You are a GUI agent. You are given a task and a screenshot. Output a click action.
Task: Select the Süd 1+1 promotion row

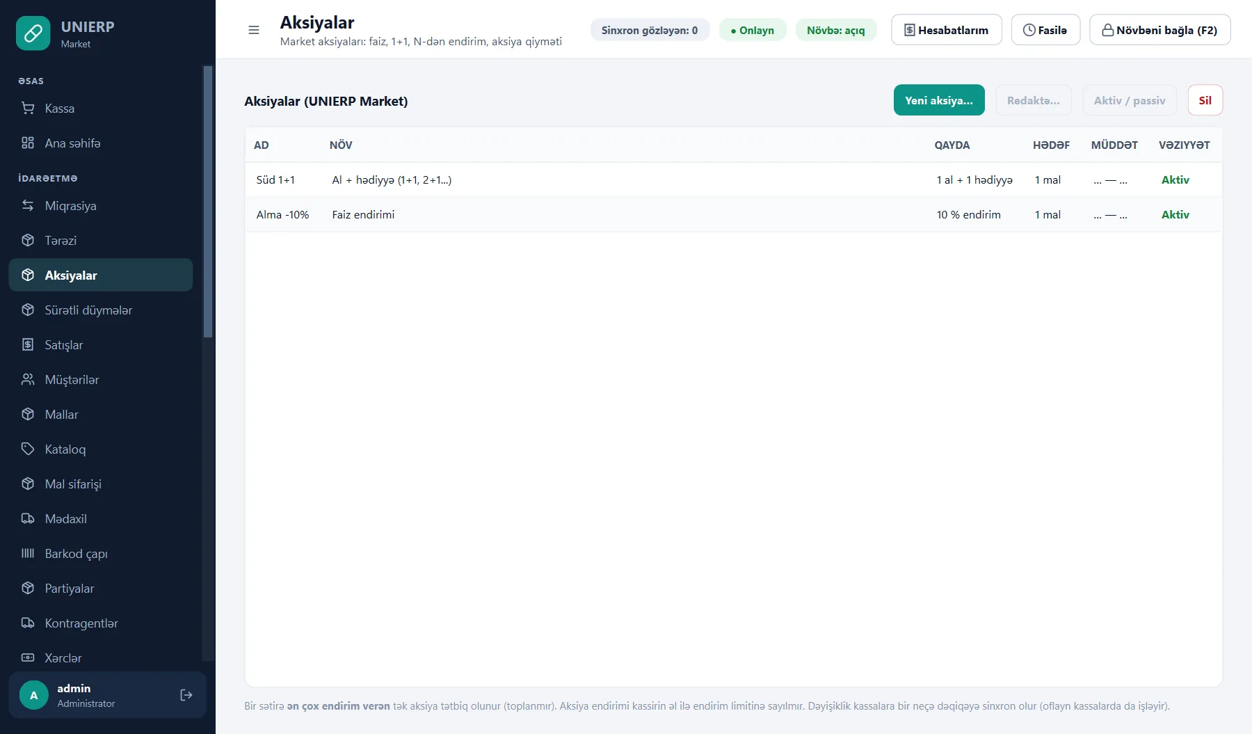pyautogui.click(x=734, y=179)
